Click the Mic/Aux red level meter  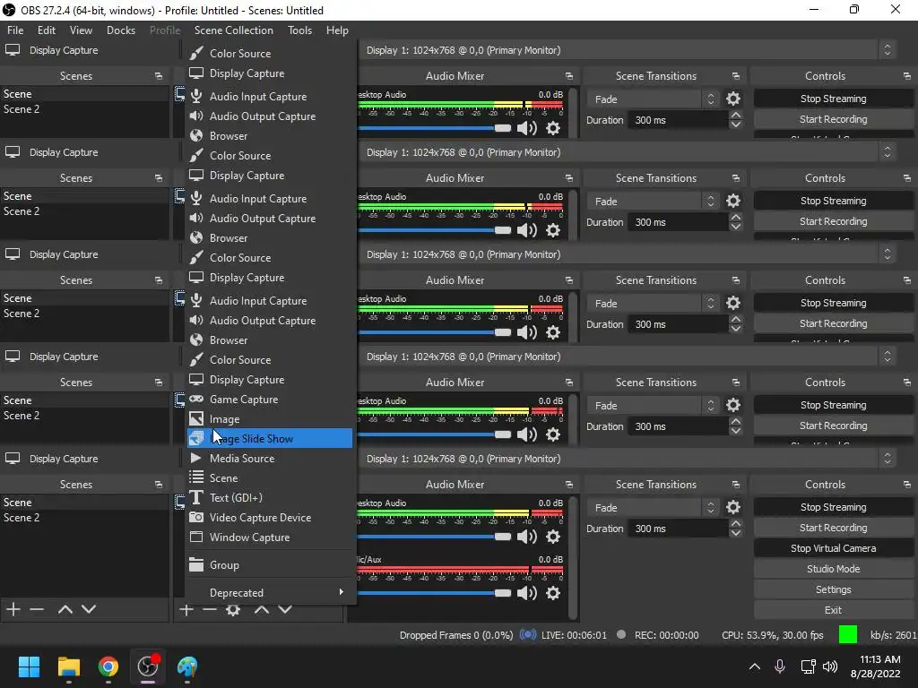460,571
